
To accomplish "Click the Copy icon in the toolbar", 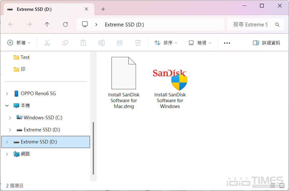I will (65, 43).
